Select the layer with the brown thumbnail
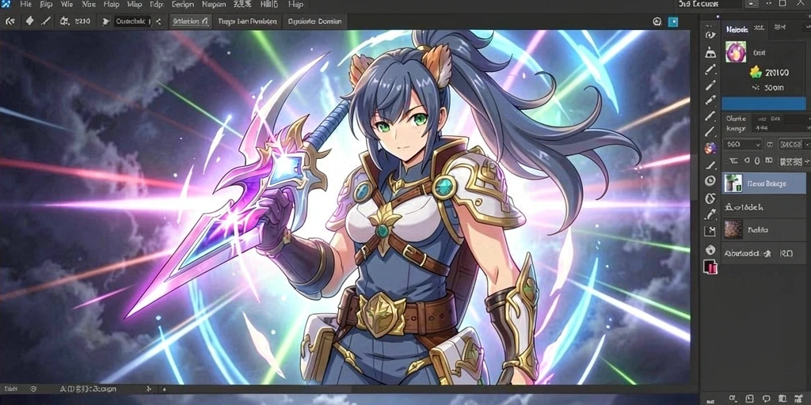This screenshot has width=811, height=405. click(763, 229)
